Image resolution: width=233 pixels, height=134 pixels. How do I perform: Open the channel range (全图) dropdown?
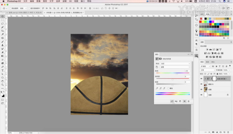[x=176, y=67]
